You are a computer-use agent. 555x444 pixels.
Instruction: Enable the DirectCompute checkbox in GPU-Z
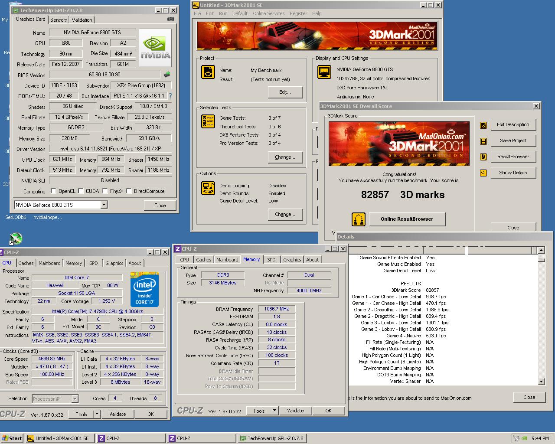tap(129, 191)
